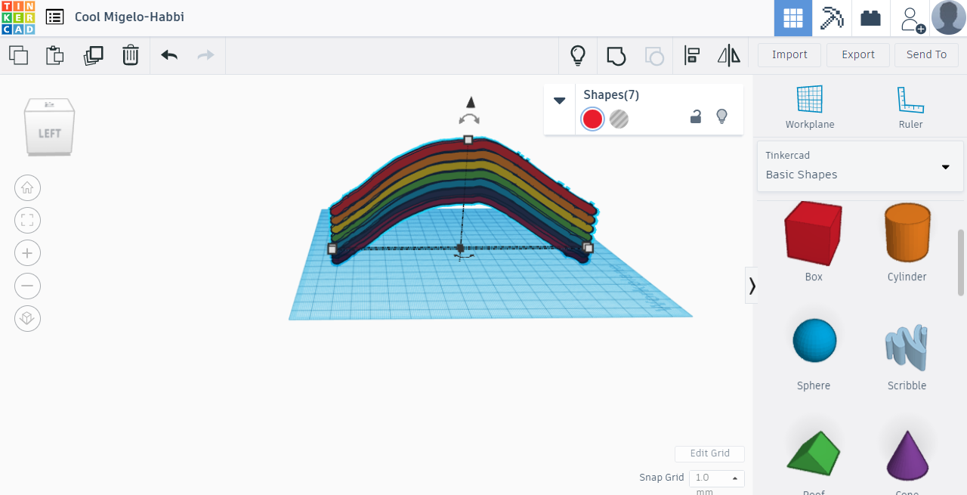Invite a collaborator with person-plus icon

911,18
